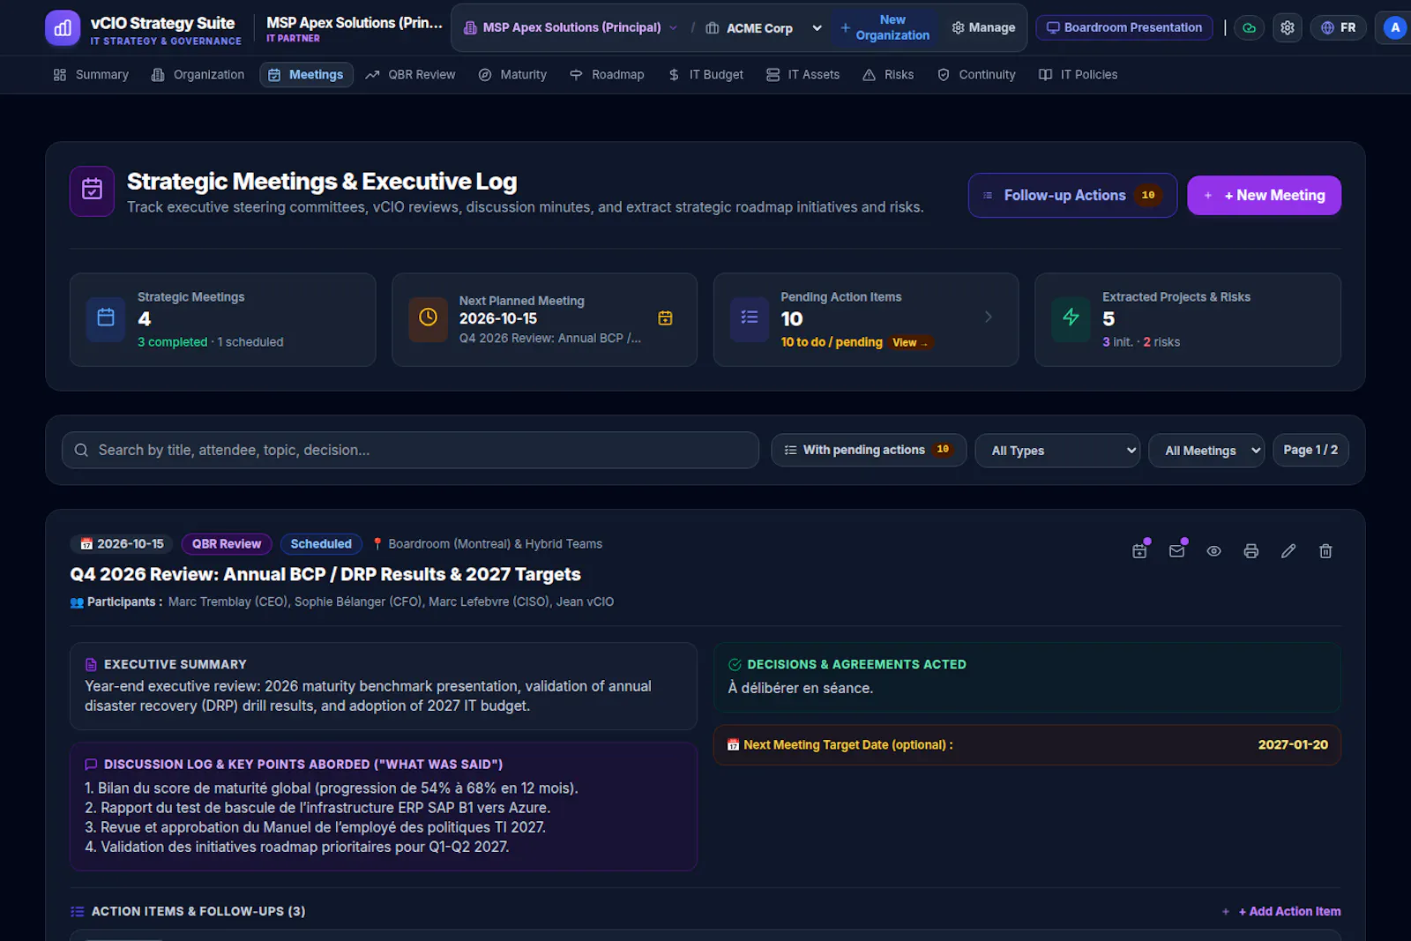Open the IT Assets tab
The image size is (1411, 941).
point(803,75)
